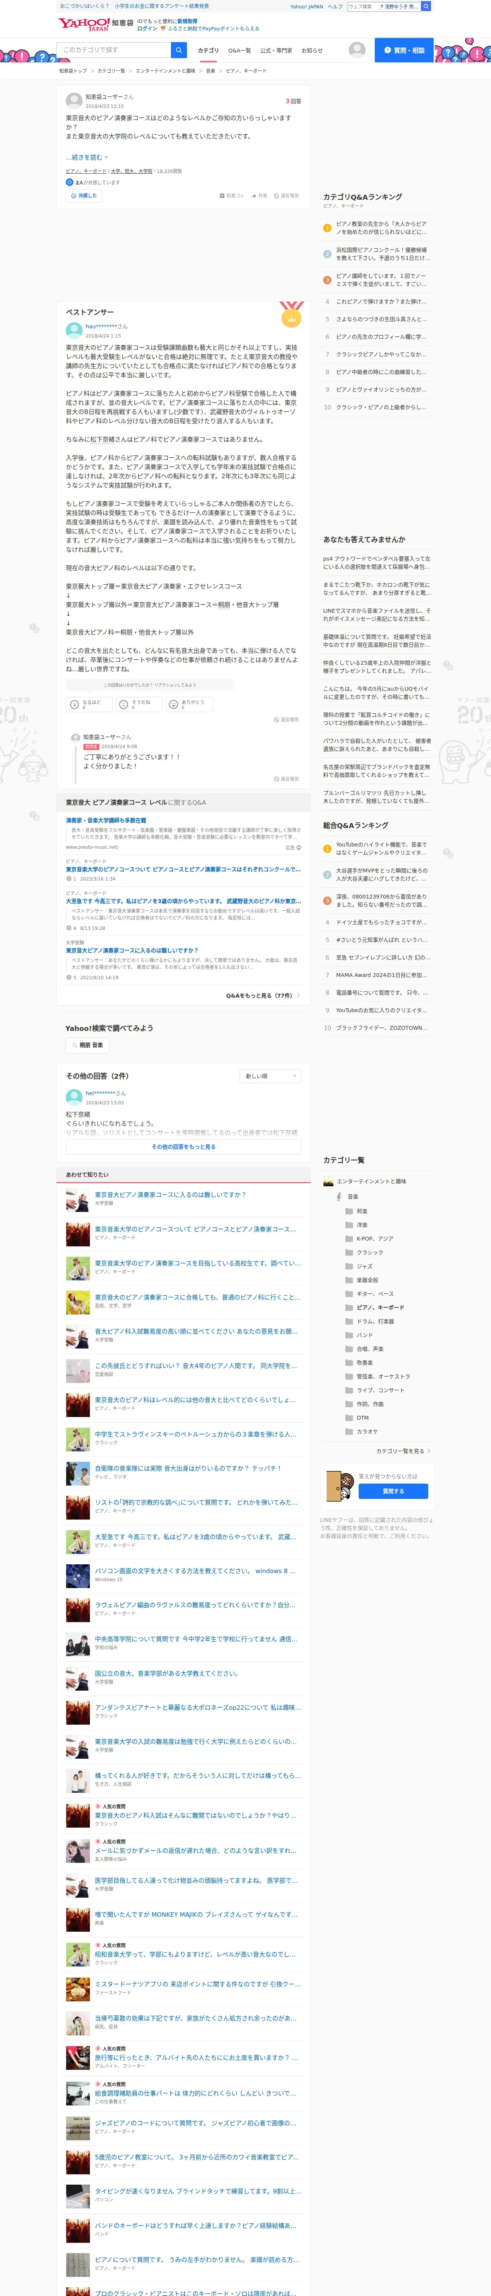Open thumbnail for 自衛隊の音楽隊 question
Screen dimensions: 491x2296
[78, 1473]
